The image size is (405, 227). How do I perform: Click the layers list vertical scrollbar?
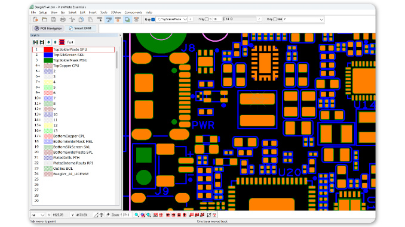pyautogui.click(x=117, y=60)
